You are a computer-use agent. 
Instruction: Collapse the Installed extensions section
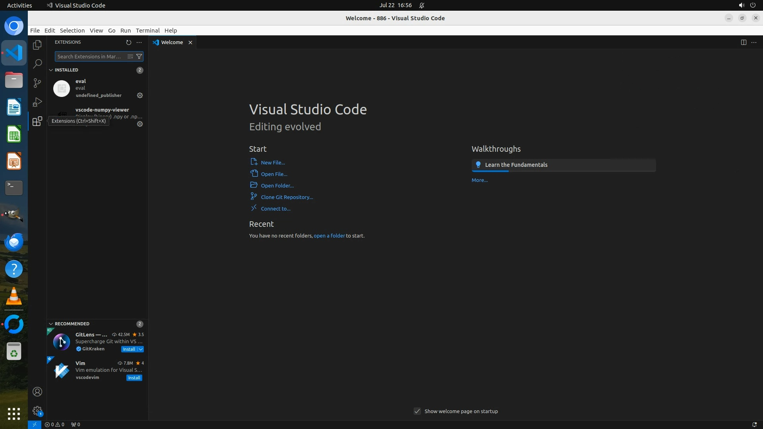pos(51,70)
